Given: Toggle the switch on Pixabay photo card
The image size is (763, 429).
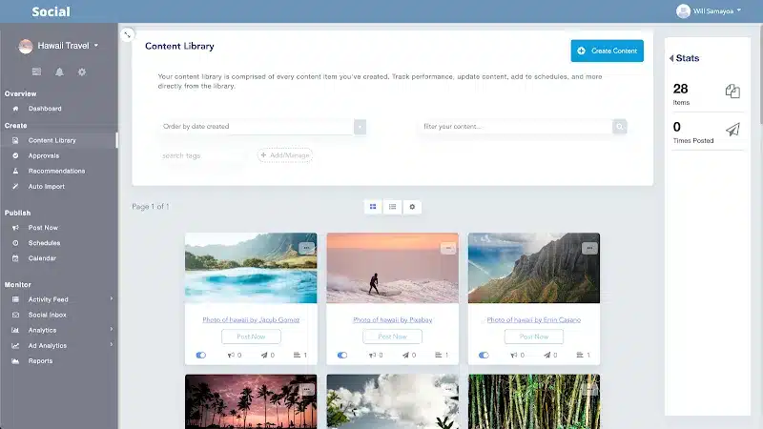Looking at the screenshot, I should (x=342, y=355).
